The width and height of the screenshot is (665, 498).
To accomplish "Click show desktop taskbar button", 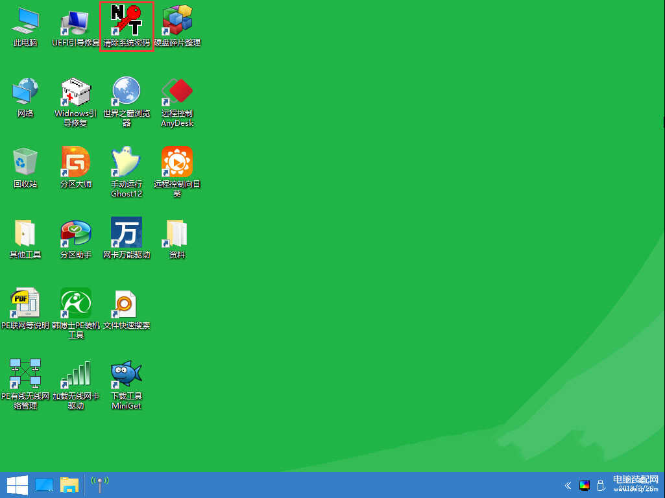I will (x=44, y=485).
